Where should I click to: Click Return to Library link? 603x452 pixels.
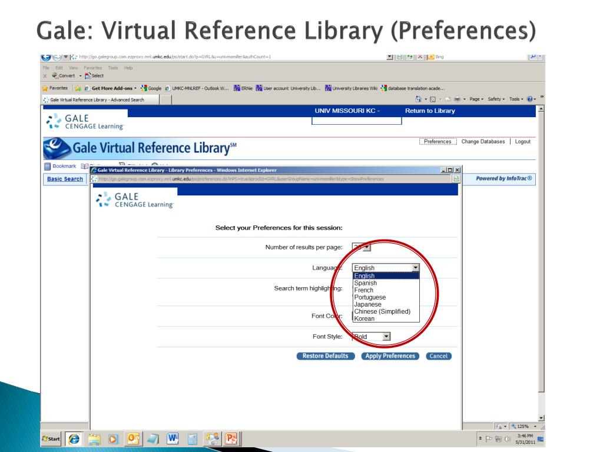430,111
